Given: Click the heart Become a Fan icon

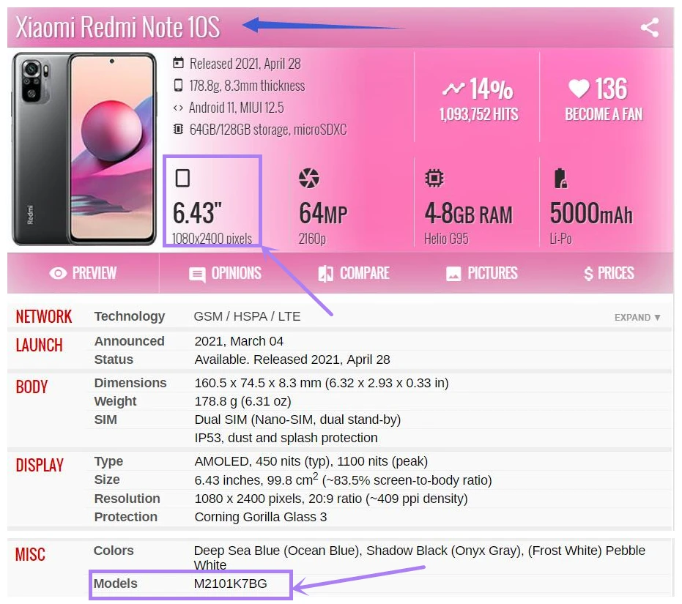Looking at the screenshot, I should tap(579, 89).
